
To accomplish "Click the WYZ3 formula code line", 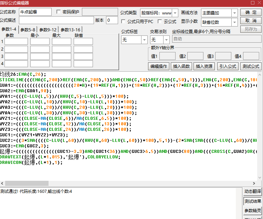I will [66, 129].
